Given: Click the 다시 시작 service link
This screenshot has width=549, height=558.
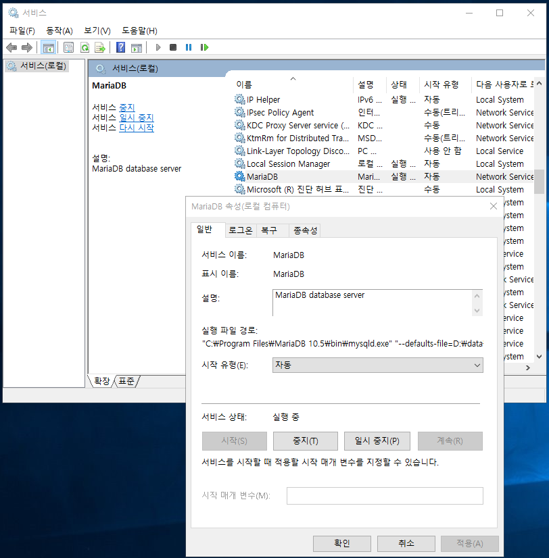Looking at the screenshot, I should (137, 128).
